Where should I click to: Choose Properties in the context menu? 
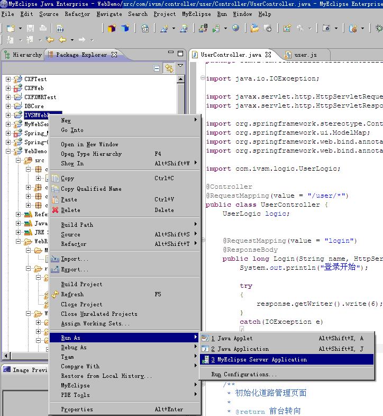(x=124, y=409)
